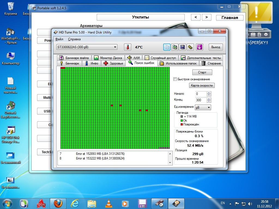
Task: Click the Утилиты header button in Portable soft
Action: [141, 17]
